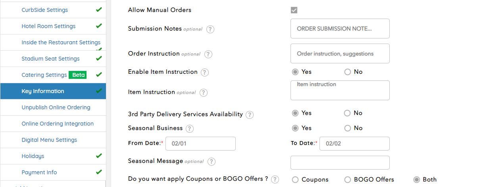Image resolution: width=504 pixels, height=187 pixels.
Task: Select No for 3rd Party Delivery Availability
Action: click(348, 113)
